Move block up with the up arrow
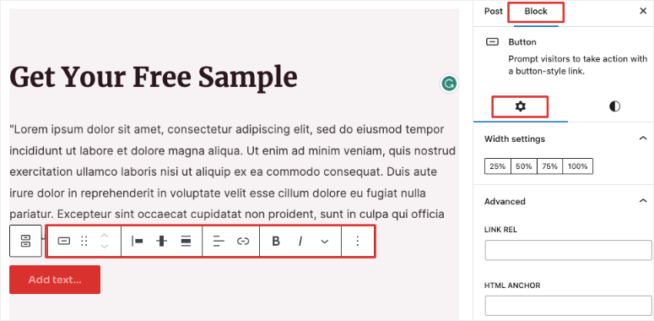Image resolution: width=654 pixels, height=321 pixels. pos(105,236)
